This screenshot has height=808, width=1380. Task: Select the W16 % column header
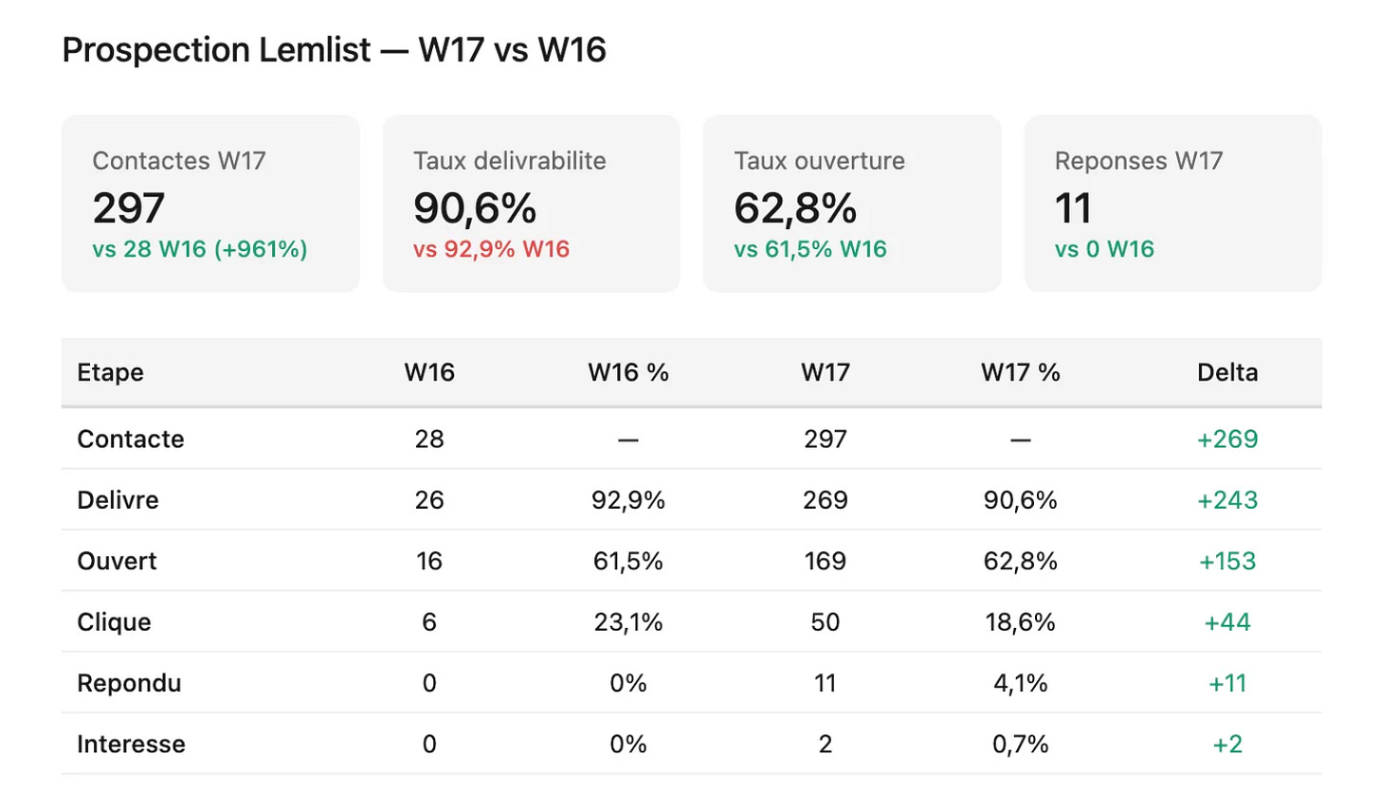628,372
